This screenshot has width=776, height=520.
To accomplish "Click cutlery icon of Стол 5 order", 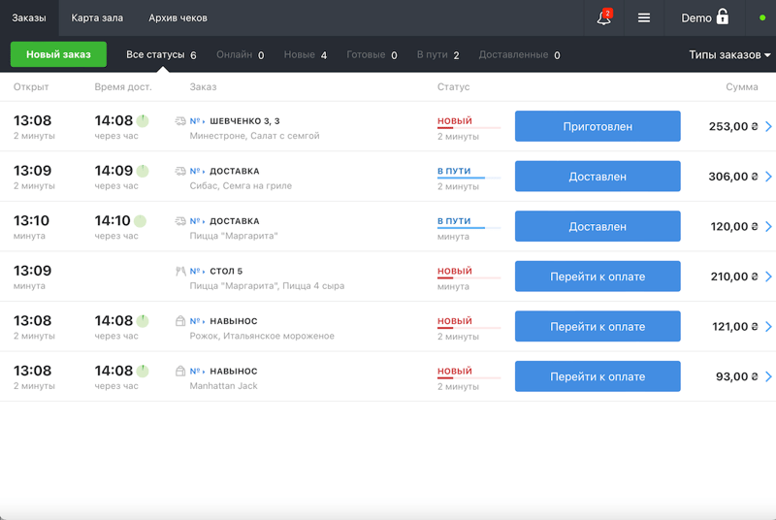I will point(180,272).
